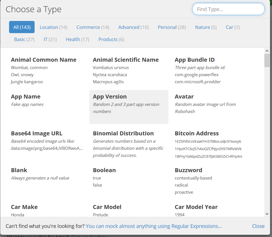
Task: Close the Choose a Type dialog
Action: (258, 226)
